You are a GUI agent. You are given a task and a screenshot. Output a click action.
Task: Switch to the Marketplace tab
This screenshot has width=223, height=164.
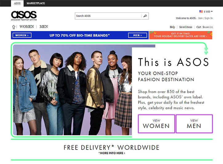pos(36,3)
